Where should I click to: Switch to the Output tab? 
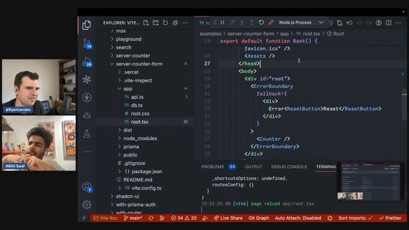tap(254, 167)
